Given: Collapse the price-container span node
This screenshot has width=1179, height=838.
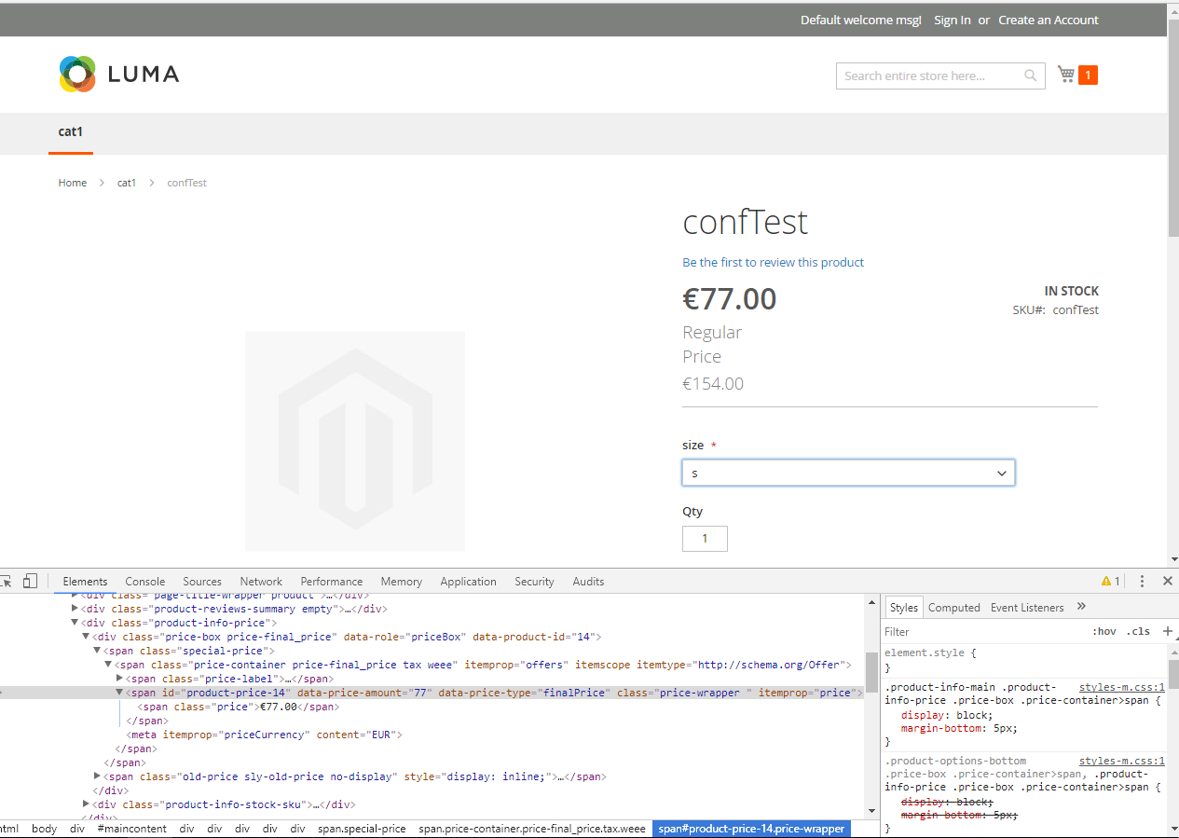Looking at the screenshot, I should point(108,665).
